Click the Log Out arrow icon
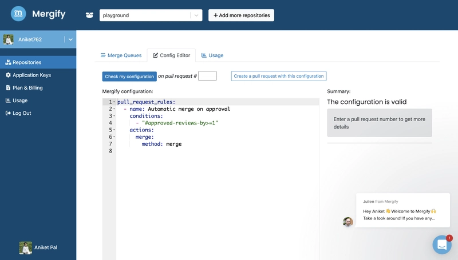 tap(8, 113)
